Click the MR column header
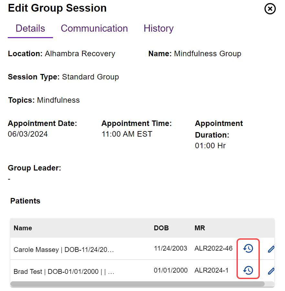 coord(200,228)
